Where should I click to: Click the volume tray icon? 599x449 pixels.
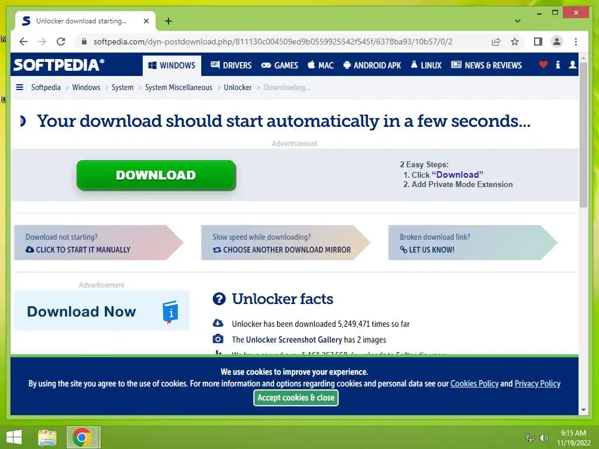pyautogui.click(x=544, y=437)
